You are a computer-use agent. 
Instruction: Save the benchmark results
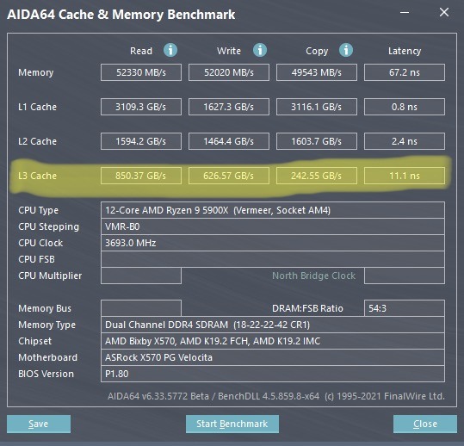coord(39,424)
